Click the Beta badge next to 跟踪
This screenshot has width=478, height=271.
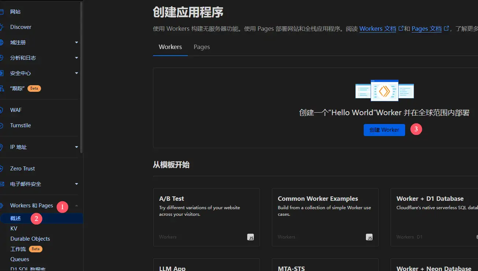[34, 88]
